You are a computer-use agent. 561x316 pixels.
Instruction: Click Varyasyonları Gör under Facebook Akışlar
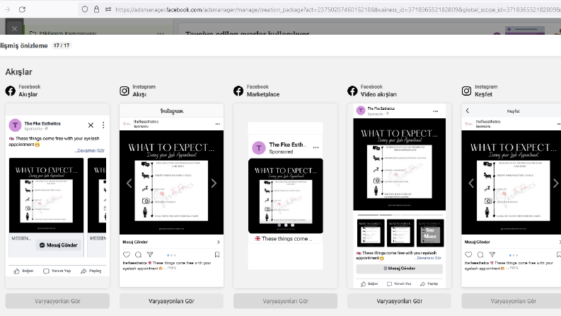(x=57, y=301)
